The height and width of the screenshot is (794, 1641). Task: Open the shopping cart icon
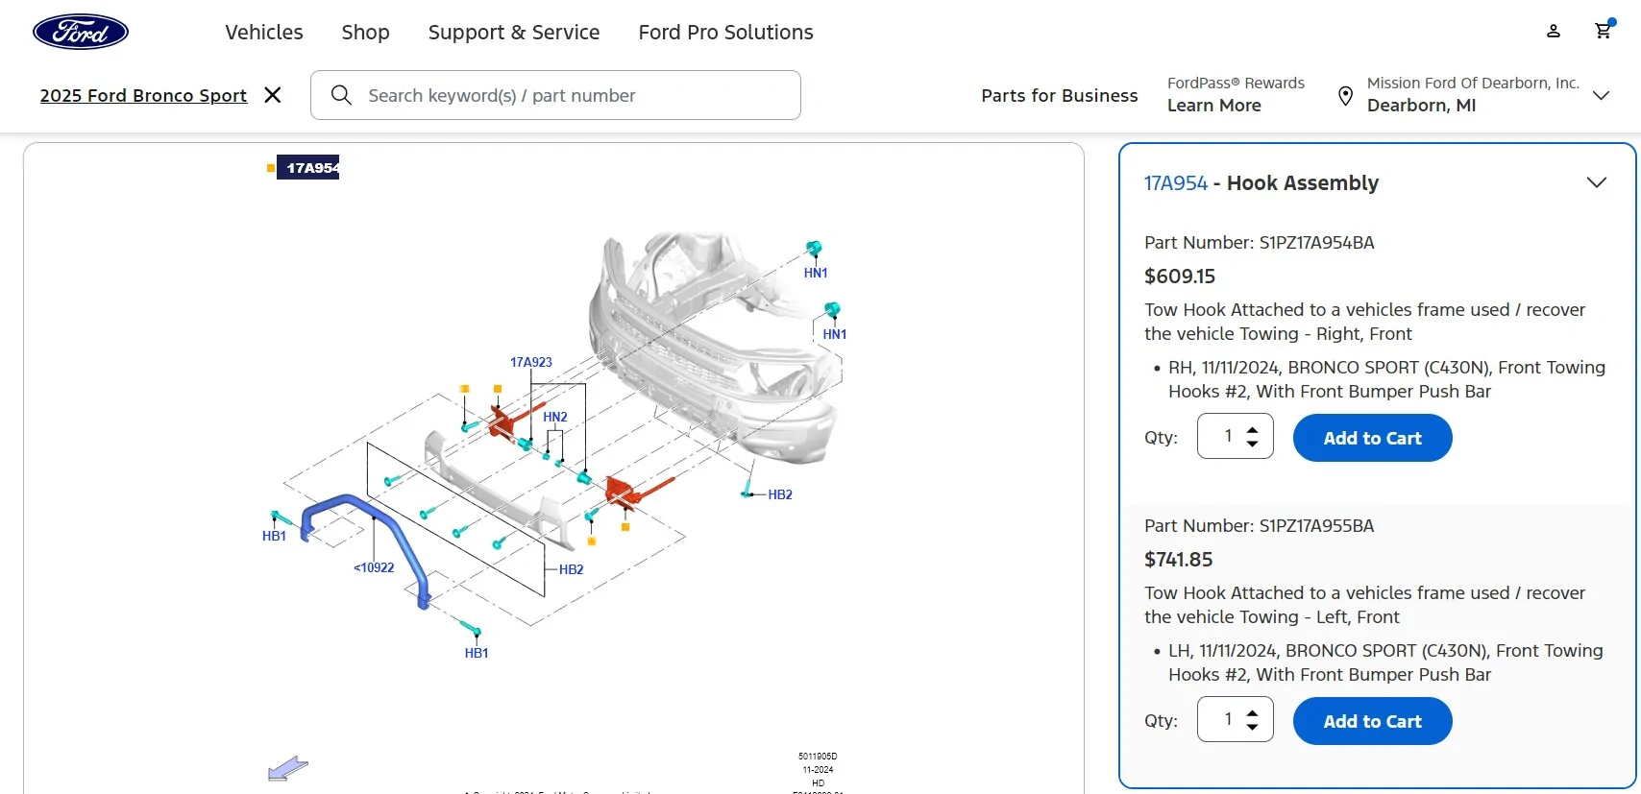1603,31
